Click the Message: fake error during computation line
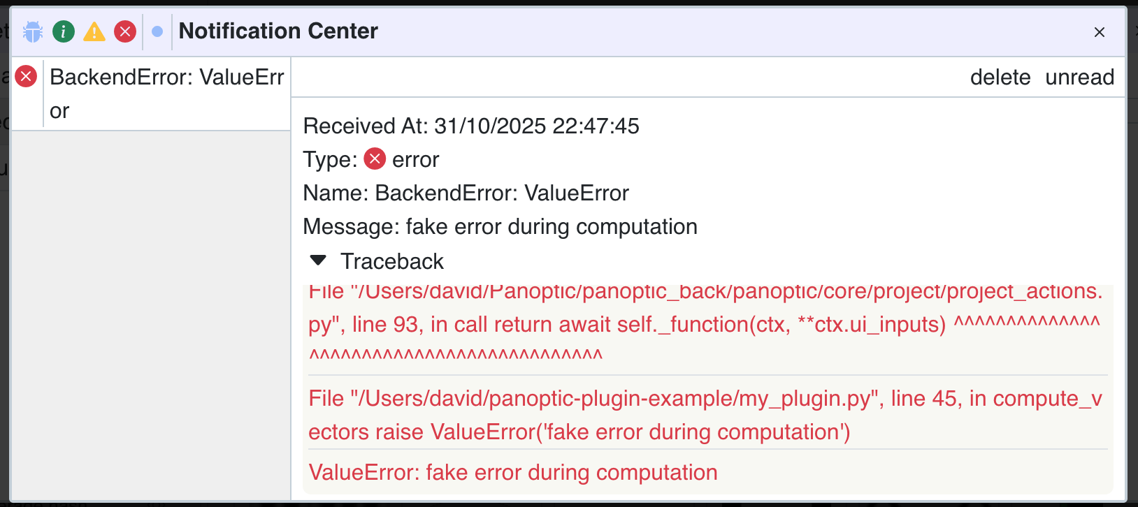The width and height of the screenshot is (1138, 507). 500,227
